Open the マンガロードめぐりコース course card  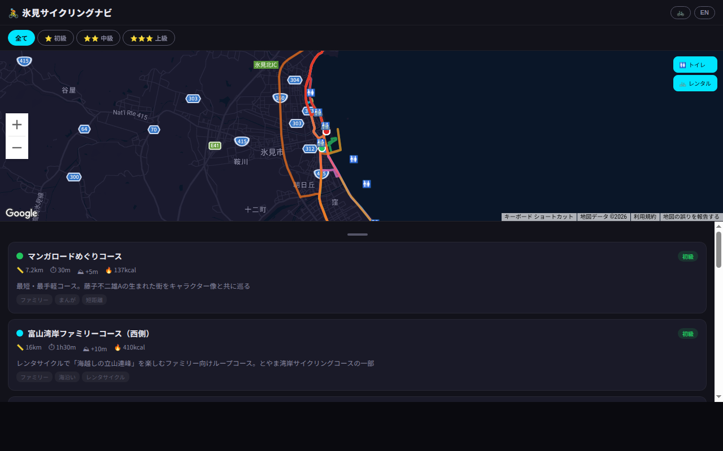point(357,277)
